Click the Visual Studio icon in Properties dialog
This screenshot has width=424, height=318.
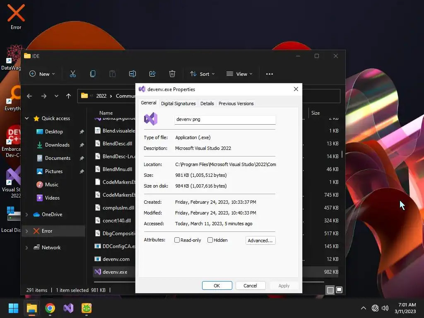tap(151, 119)
